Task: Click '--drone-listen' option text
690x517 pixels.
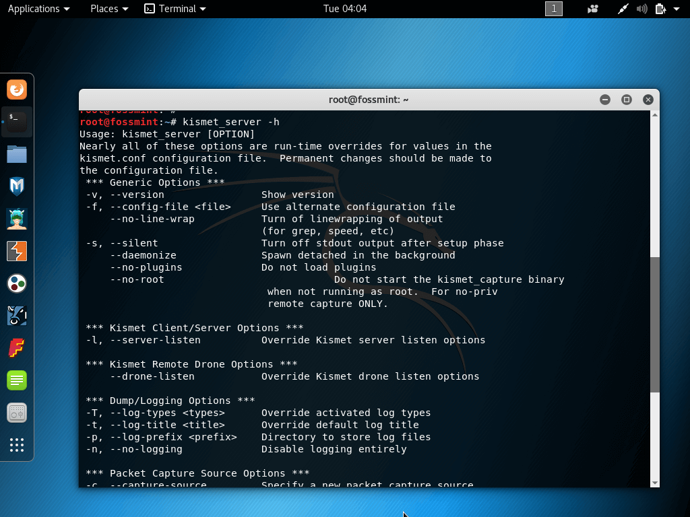Action: (x=152, y=376)
